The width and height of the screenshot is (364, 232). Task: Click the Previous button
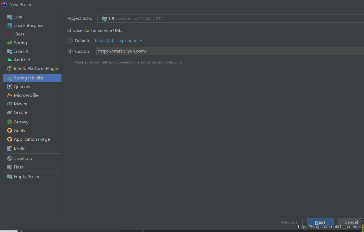coord(289,222)
